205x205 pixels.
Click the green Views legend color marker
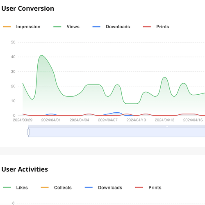pyautogui.click(x=57, y=27)
